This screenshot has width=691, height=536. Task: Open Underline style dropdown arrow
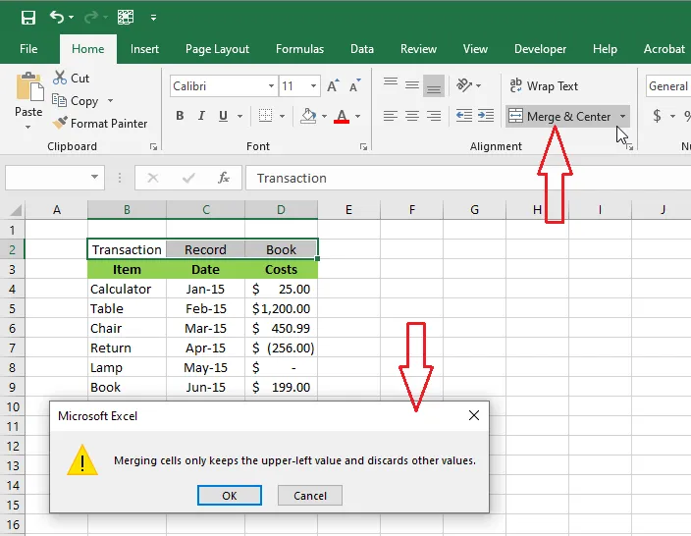point(240,117)
